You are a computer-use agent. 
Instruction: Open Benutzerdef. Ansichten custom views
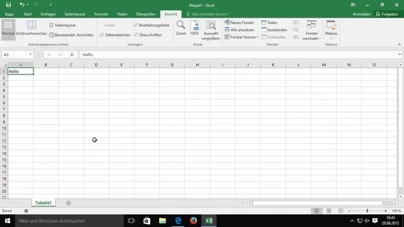point(71,35)
